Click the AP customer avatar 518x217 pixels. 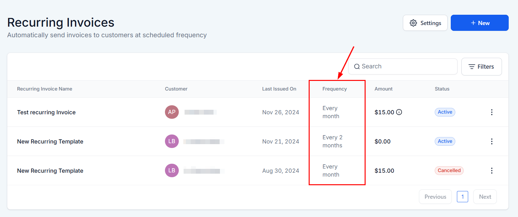pos(172,112)
